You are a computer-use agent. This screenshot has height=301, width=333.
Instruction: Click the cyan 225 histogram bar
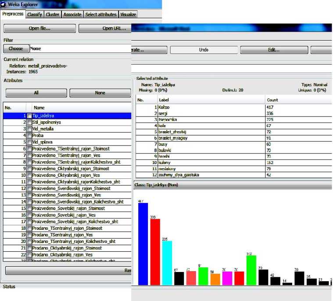[x=167, y=263]
